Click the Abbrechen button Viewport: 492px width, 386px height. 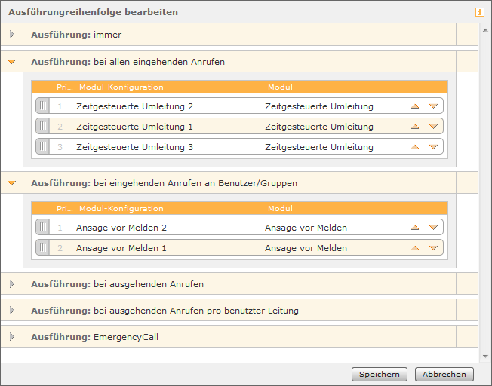[444, 375]
